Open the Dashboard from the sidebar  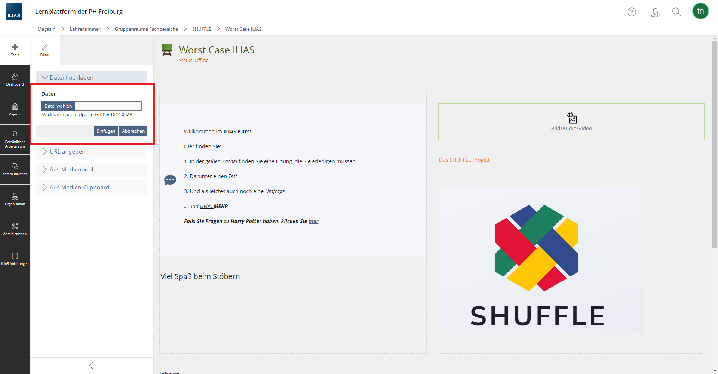click(15, 80)
